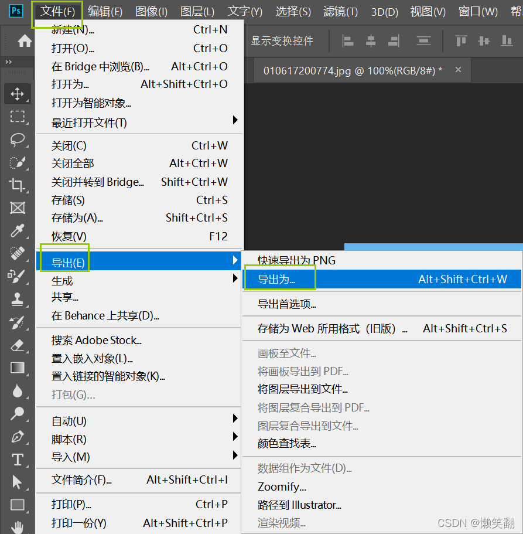This screenshot has width=523, height=534.
Task: Click the Home icon
Action: [25, 41]
